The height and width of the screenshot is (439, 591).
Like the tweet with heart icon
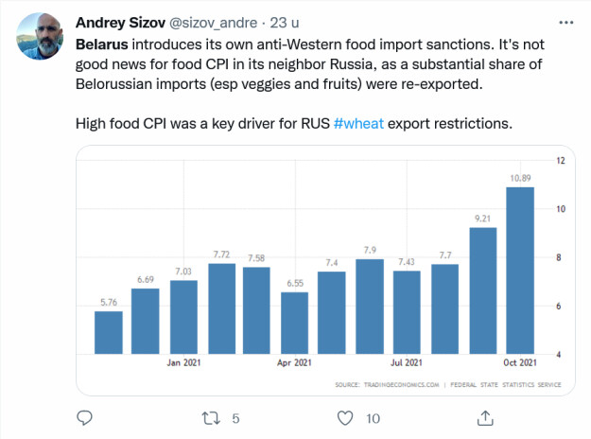347,417
